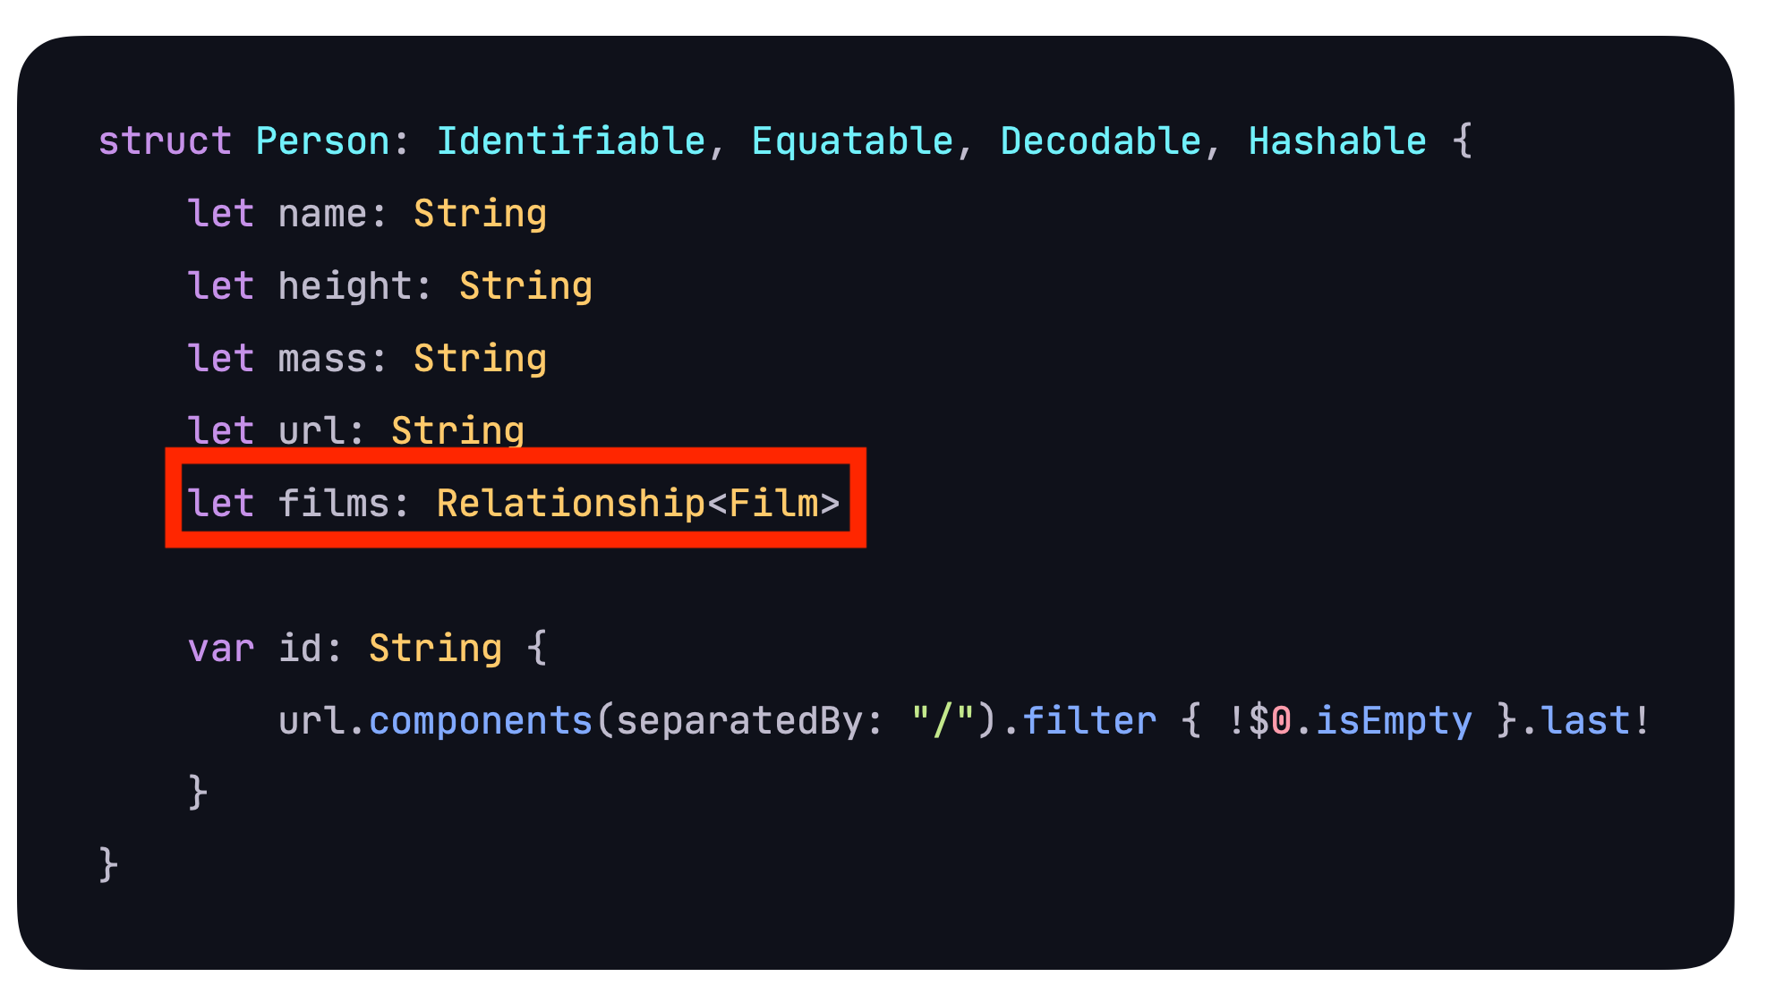The image size is (1775, 1002).
Task: Click the separatedBy argument label
Action: coord(740,721)
